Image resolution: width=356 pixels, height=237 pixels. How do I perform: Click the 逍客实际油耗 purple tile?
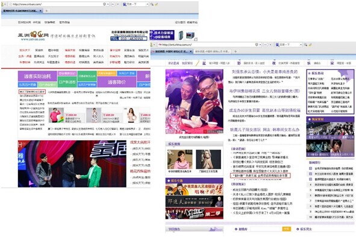point(37,76)
